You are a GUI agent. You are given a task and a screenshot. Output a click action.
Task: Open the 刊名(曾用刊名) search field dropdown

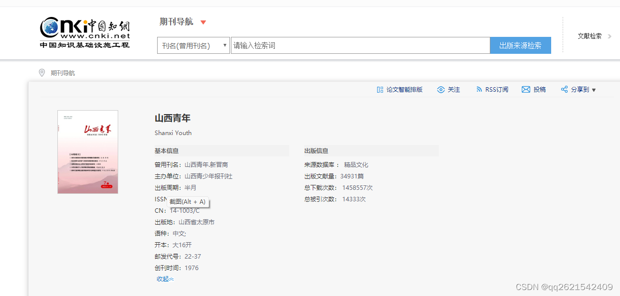[194, 45]
